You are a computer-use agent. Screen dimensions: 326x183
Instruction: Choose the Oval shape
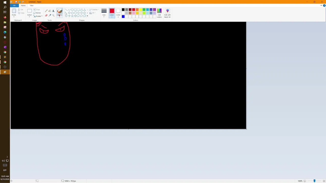pyautogui.click(x=72, y=10)
